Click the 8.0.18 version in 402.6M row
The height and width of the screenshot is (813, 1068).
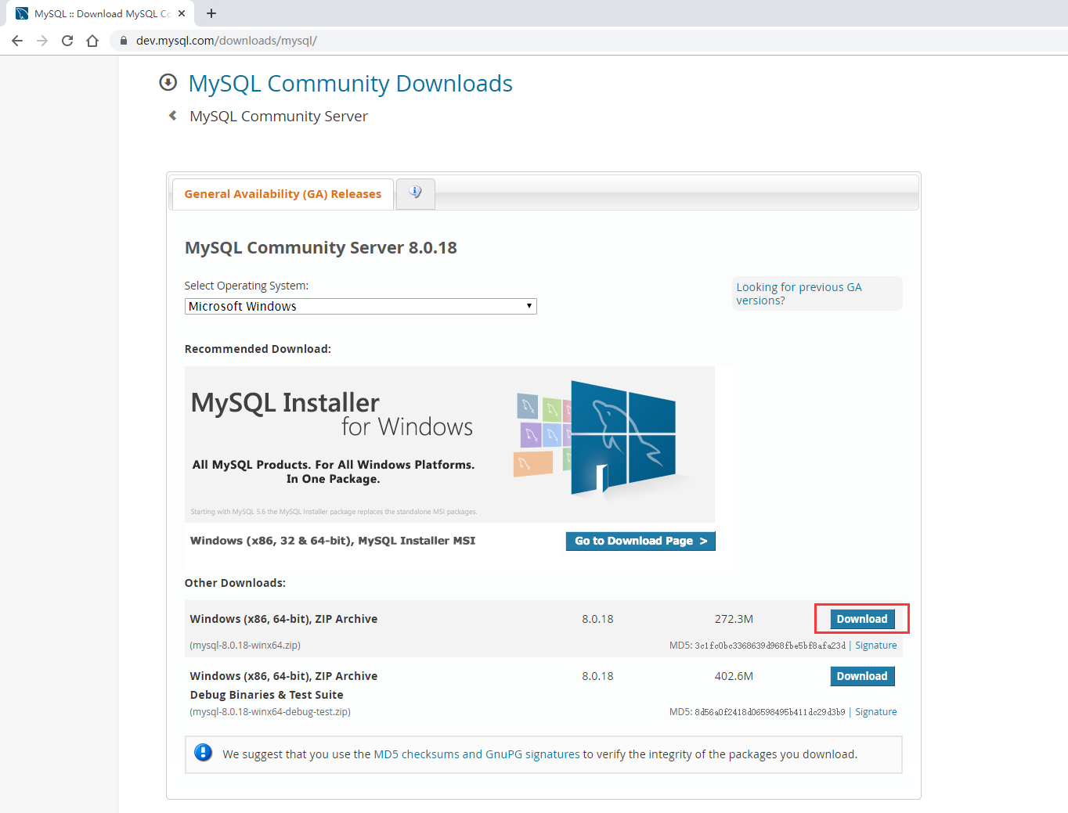click(x=597, y=676)
